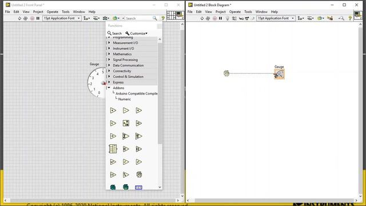The width and height of the screenshot is (366, 206).
Task: Open Help menu in Block Diagram window
Action: (274, 11)
